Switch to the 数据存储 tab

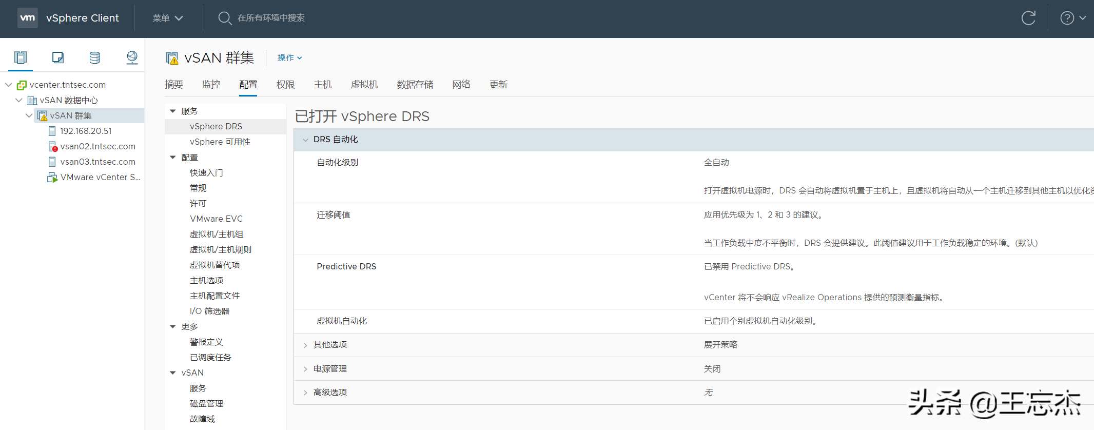pyautogui.click(x=415, y=85)
